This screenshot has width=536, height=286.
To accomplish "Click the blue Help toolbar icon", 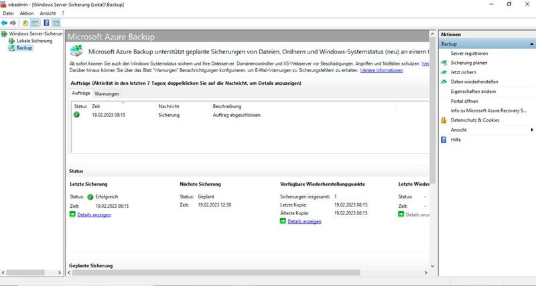I will pyautogui.click(x=46, y=23).
